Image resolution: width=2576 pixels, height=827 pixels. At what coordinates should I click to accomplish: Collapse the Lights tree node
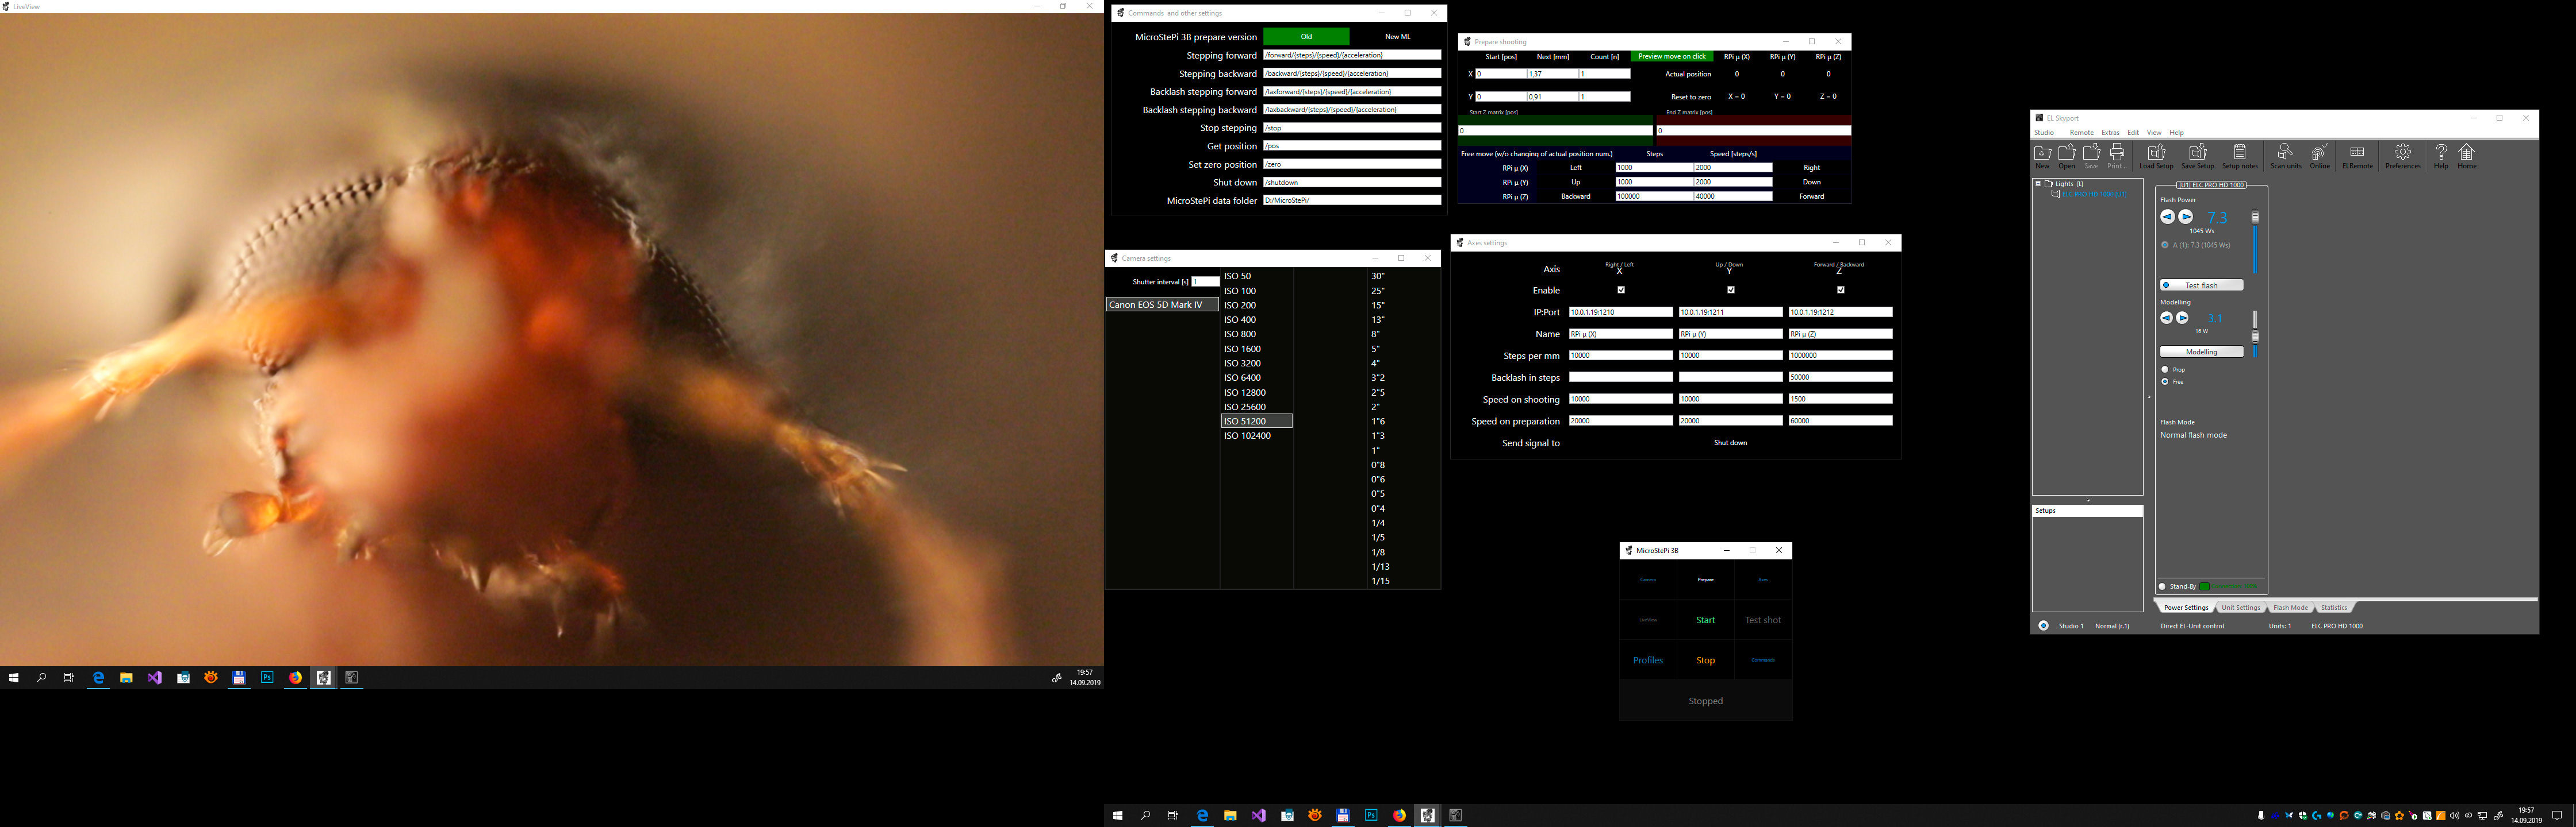pyautogui.click(x=2038, y=184)
